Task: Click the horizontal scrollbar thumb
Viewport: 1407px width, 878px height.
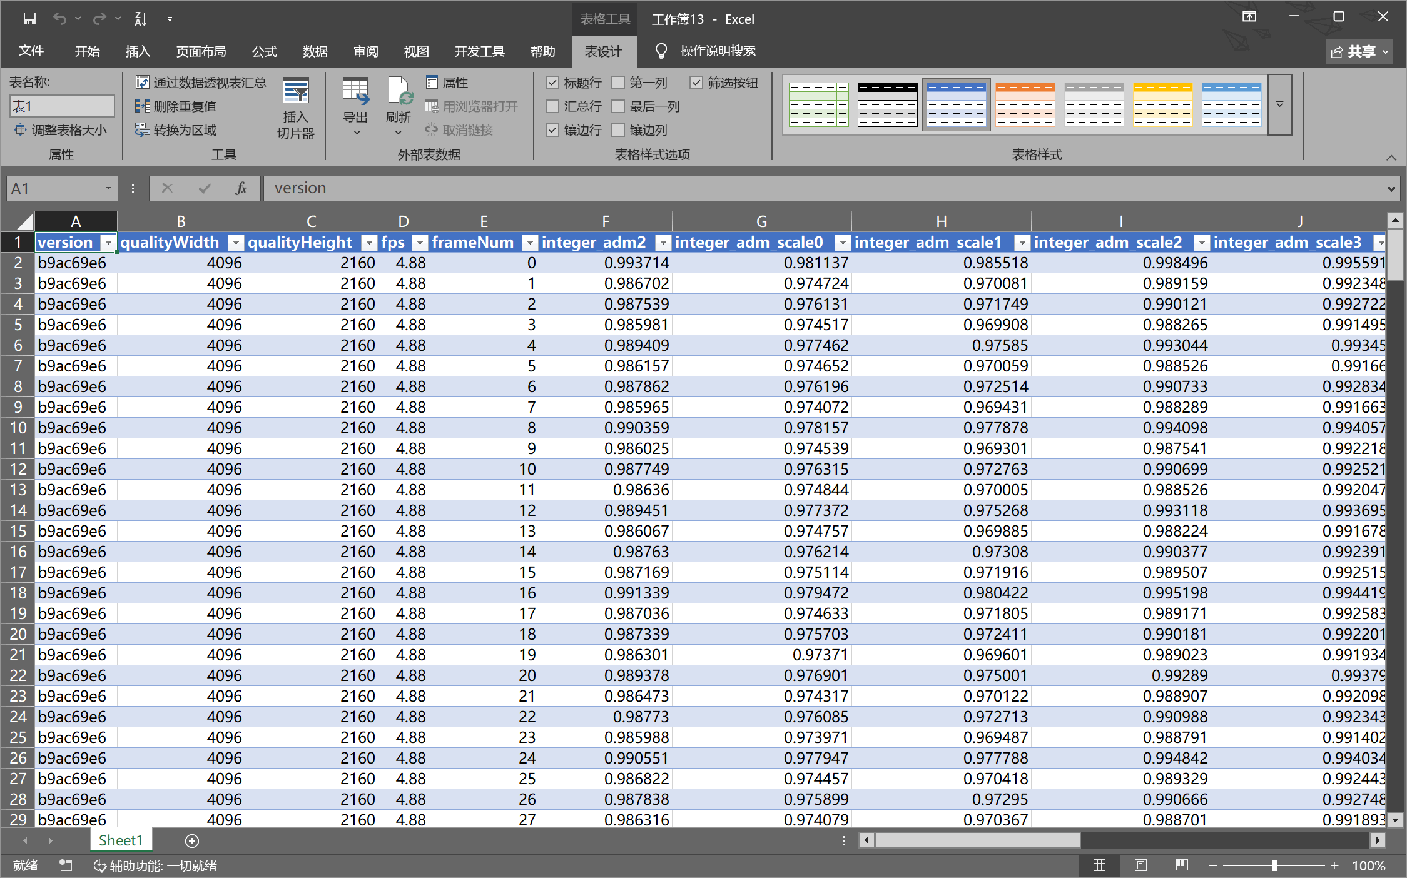Action: click(x=977, y=840)
